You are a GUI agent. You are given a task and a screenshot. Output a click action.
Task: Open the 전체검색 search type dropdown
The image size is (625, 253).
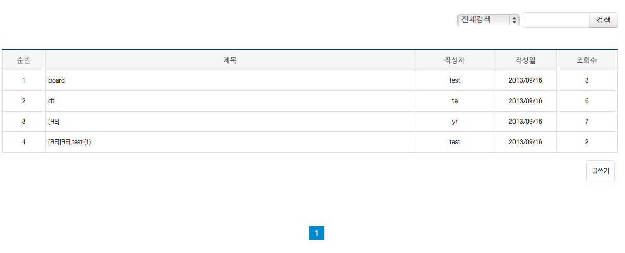click(x=488, y=20)
